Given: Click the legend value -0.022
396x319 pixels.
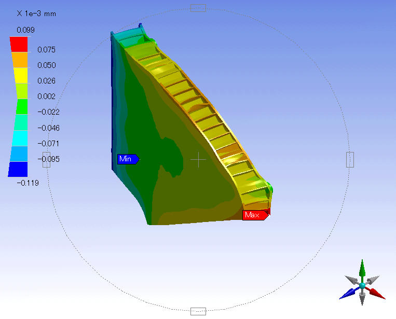Looking at the screenshot, I should pos(48,112).
